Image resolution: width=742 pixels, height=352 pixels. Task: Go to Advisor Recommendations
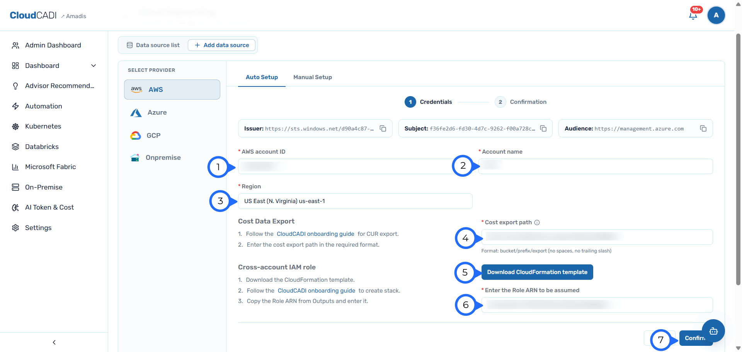[x=54, y=86]
